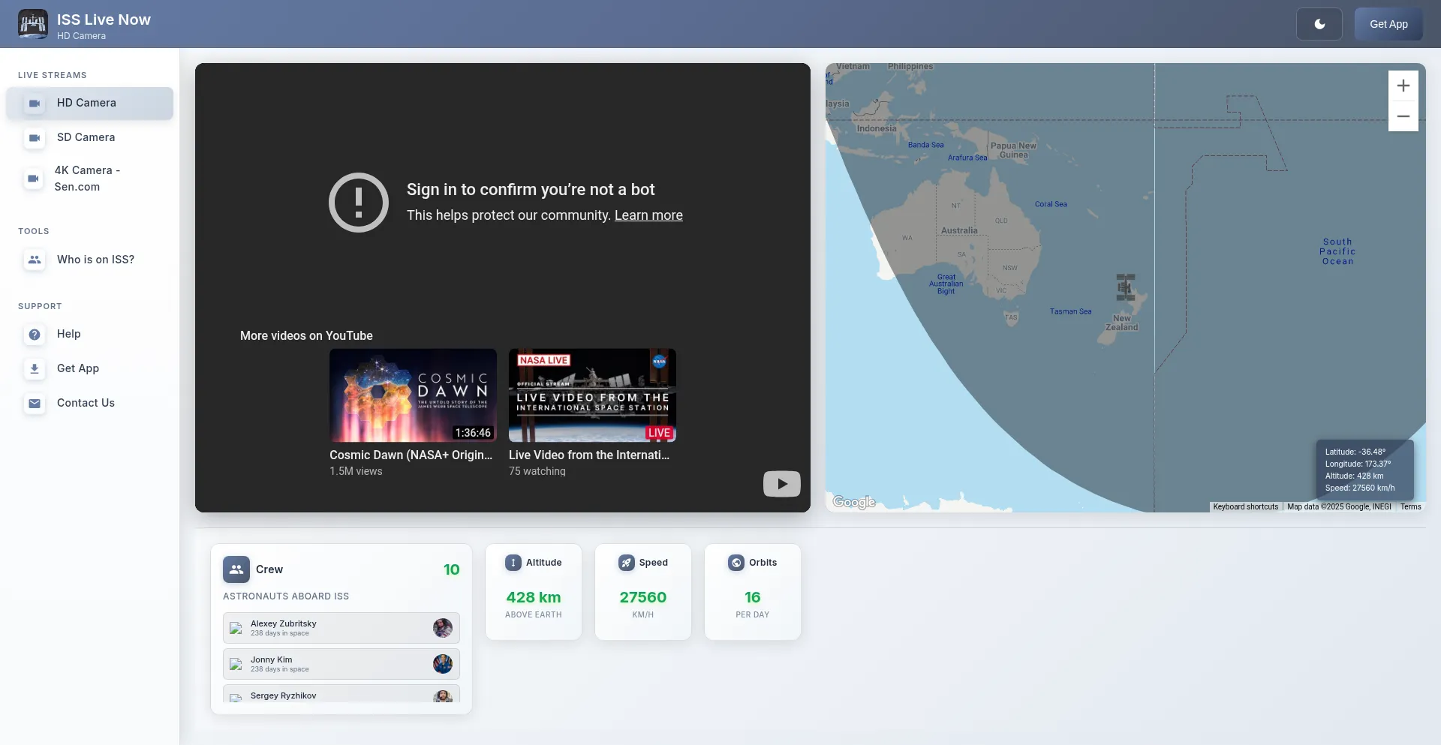Open the map Terms link
The height and width of the screenshot is (745, 1441).
point(1410,507)
